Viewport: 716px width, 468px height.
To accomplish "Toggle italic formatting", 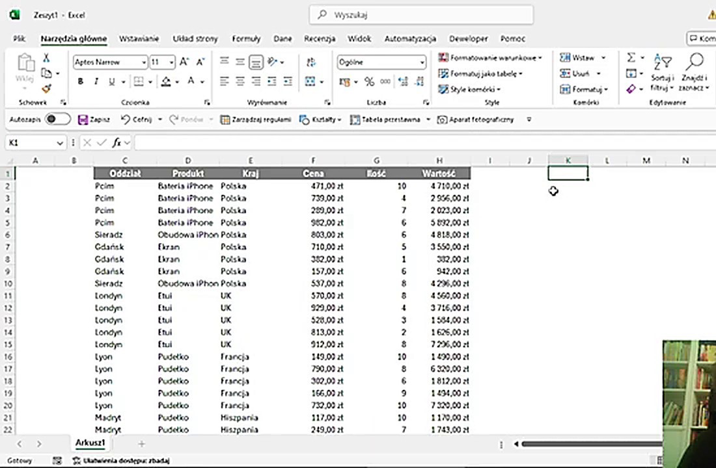I will [96, 82].
